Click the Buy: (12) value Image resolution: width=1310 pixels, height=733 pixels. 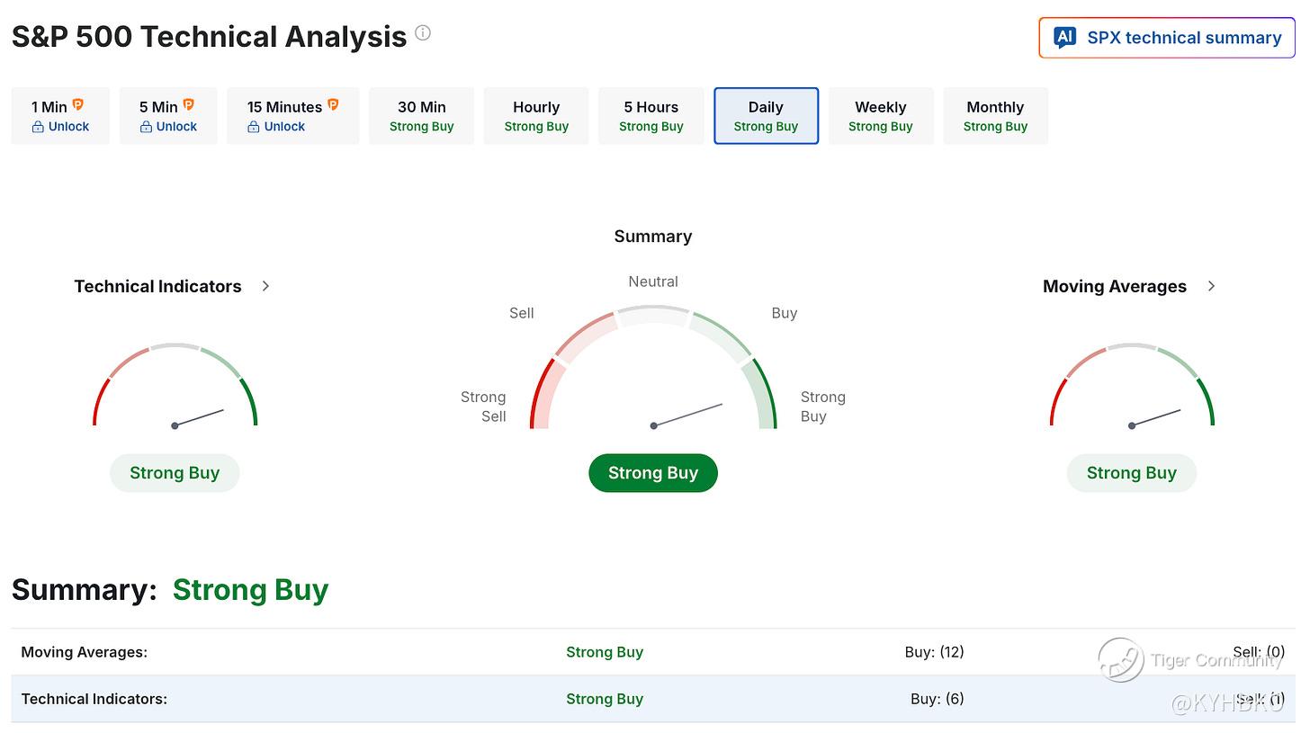pyautogui.click(x=935, y=652)
